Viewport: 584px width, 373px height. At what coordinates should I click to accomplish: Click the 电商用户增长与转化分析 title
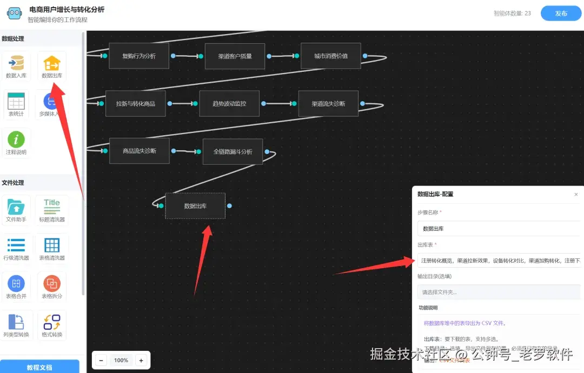pyautogui.click(x=67, y=9)
